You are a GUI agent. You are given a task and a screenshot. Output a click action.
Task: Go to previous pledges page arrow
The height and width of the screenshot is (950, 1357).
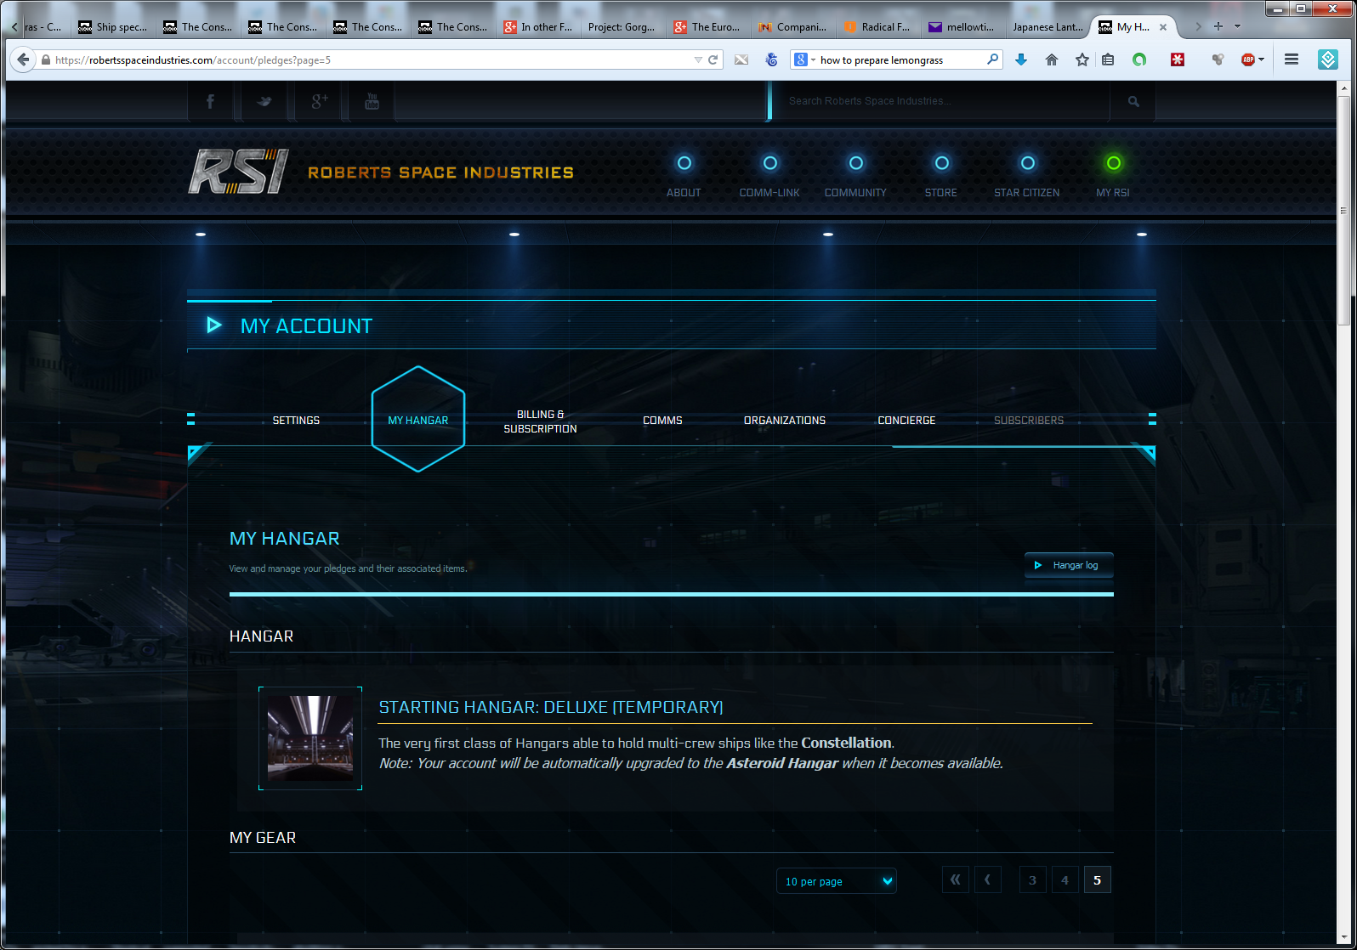(987, 880)
